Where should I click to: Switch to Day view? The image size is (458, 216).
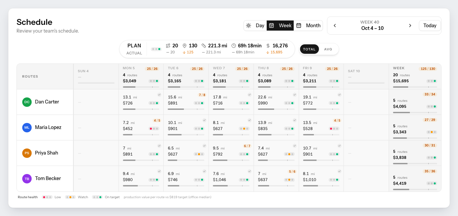255,26
